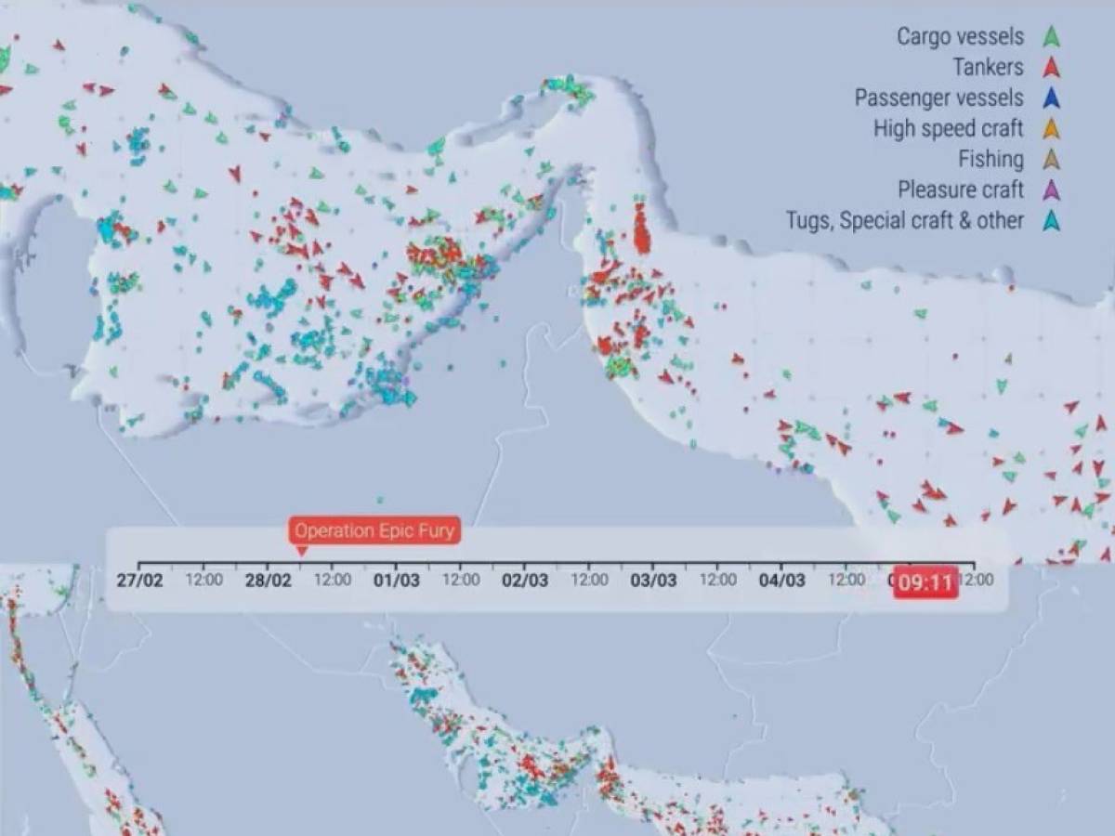The image size is (1115, 836).
Task: Click the green Cargo vessels legend triangle
Action: tap(1051, 37)
